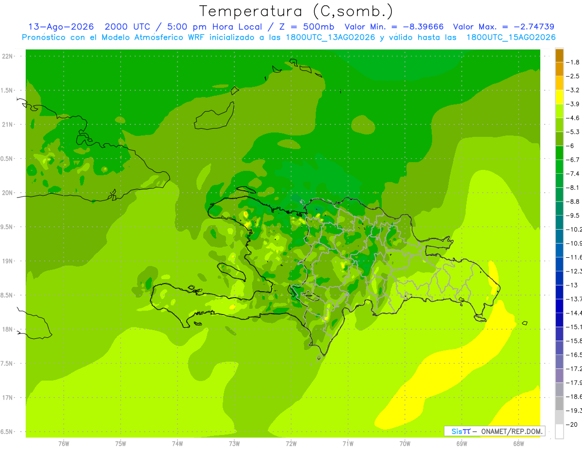The width and height of the screenshot is (582, 450).
Task: Click the latitude label "21N"
Action: pos(8,124)
